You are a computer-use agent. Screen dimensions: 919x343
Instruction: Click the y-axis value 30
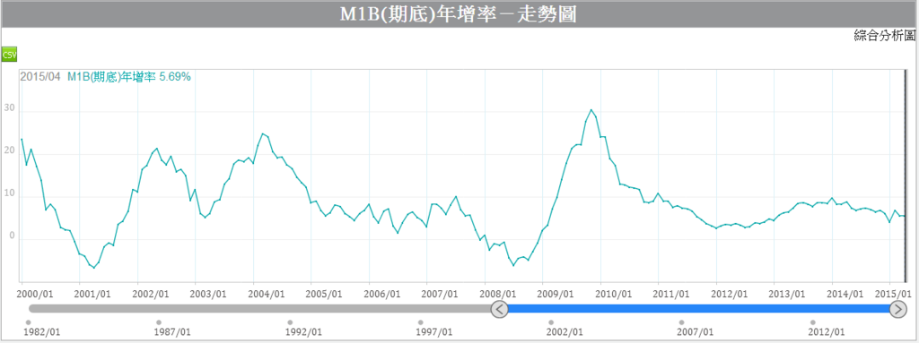[9, 108]
